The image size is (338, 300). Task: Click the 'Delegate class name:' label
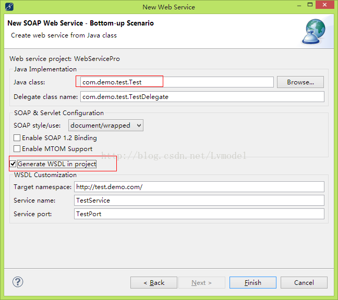pos(46,97)
